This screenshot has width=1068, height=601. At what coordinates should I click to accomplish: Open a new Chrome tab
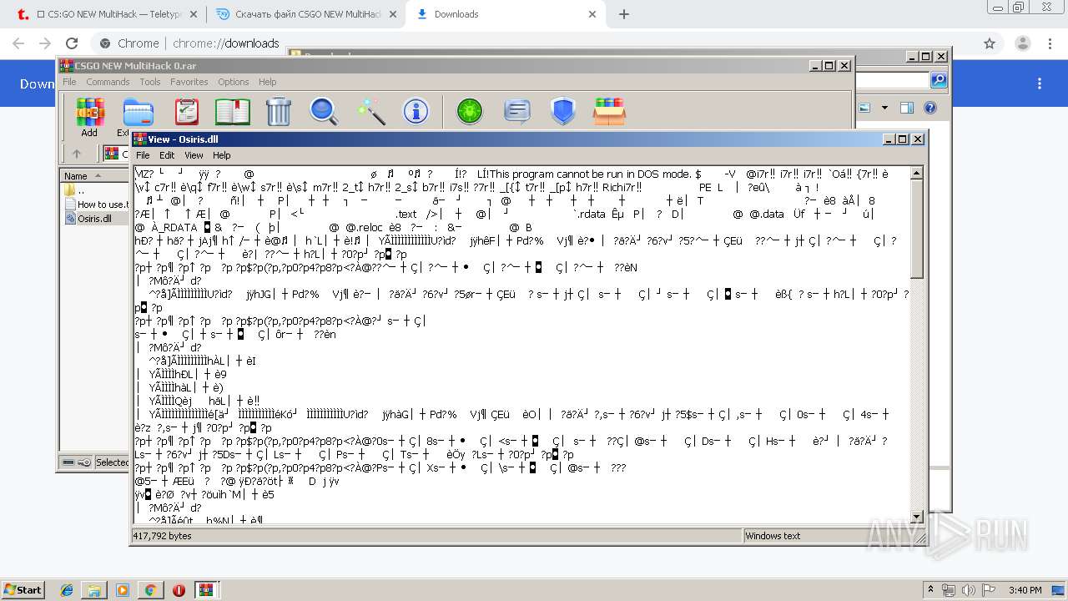[624, 14]
